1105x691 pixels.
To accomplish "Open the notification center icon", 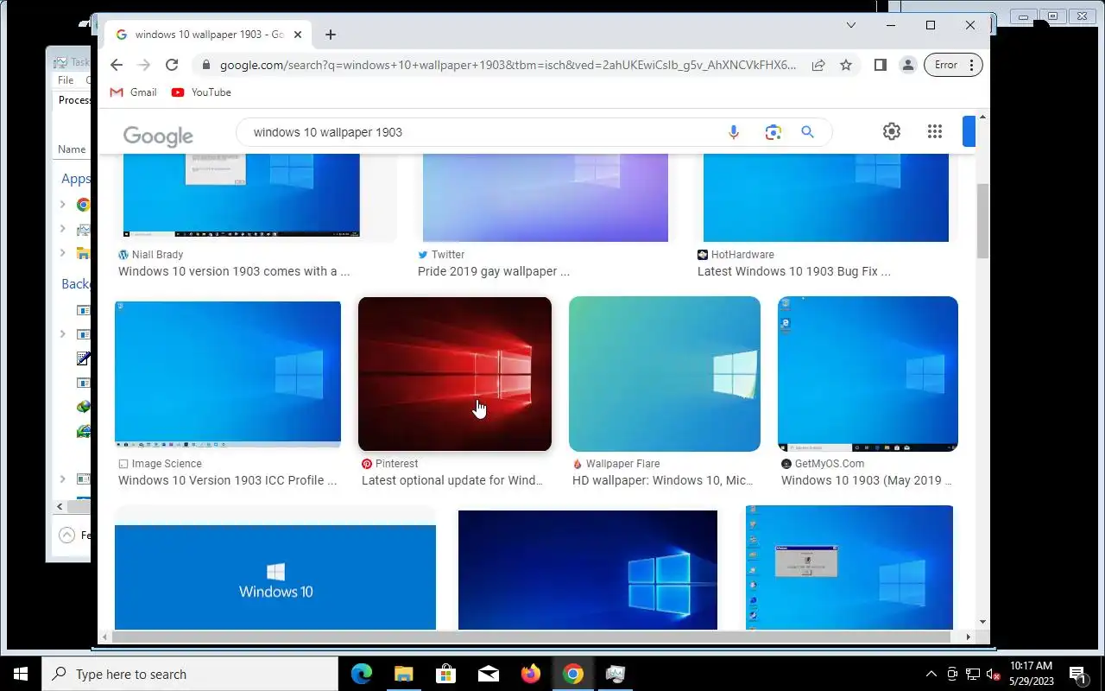I will pyautogui.click(x=1077, y=674).
